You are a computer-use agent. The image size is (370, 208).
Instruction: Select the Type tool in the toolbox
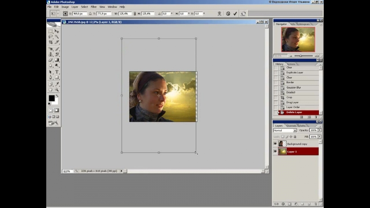pyautogui.click(x=57, y=72)
